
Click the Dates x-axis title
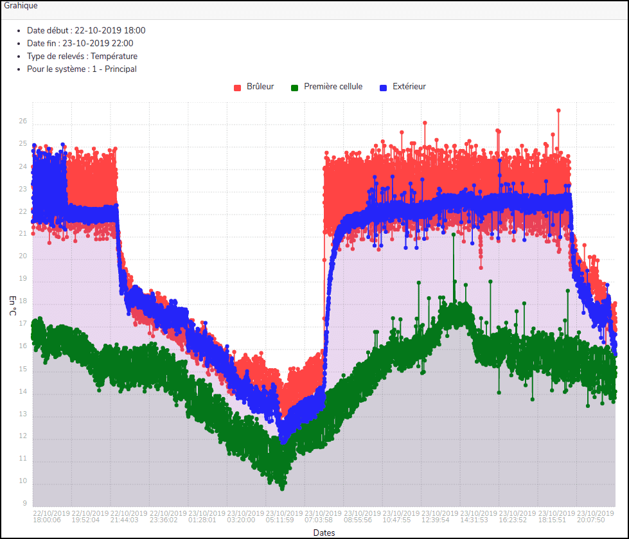point(324,533)
